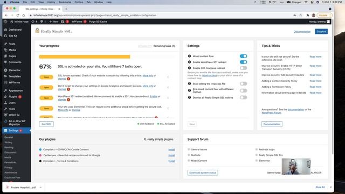Screen dimensions: 345x194
Task: Toggle Dismiss all Really Simple SSL notices
Action: [x=243, y=98]
